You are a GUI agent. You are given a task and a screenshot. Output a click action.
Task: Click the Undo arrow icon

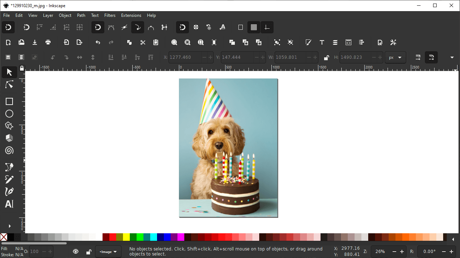click(x=98, y=42)
